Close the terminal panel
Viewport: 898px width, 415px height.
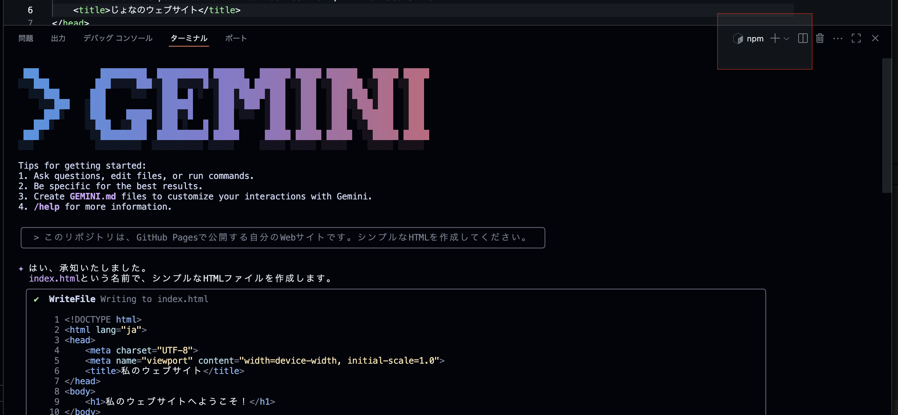point(875,38)
